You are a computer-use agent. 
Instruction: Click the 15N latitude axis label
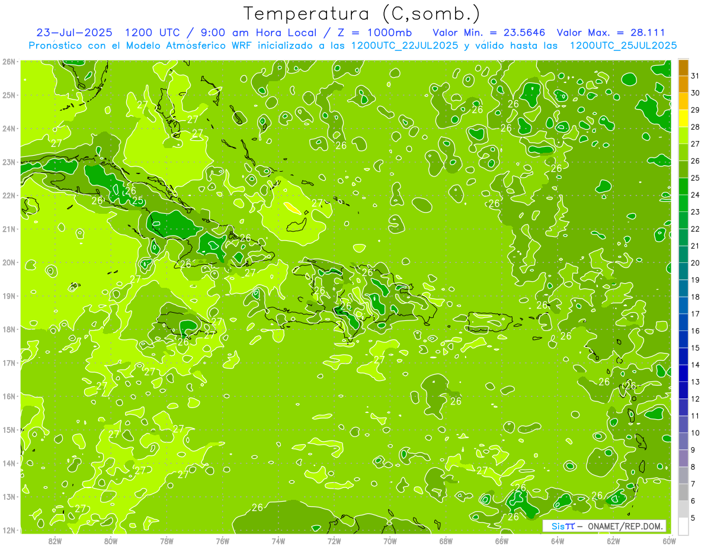tap(9, 429)
